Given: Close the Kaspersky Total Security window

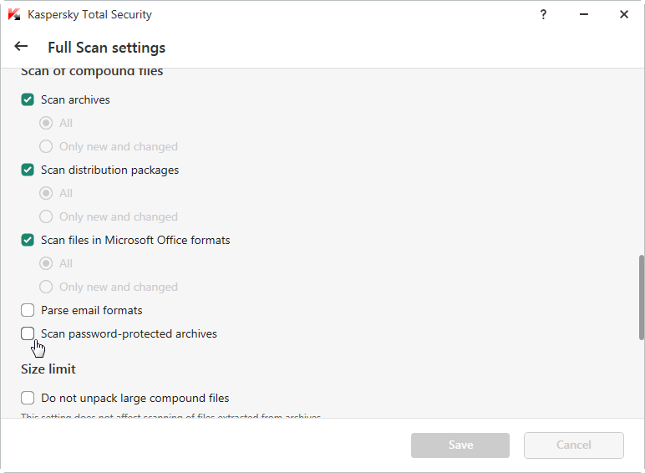Looking at the screenshot, I should 623,14.
